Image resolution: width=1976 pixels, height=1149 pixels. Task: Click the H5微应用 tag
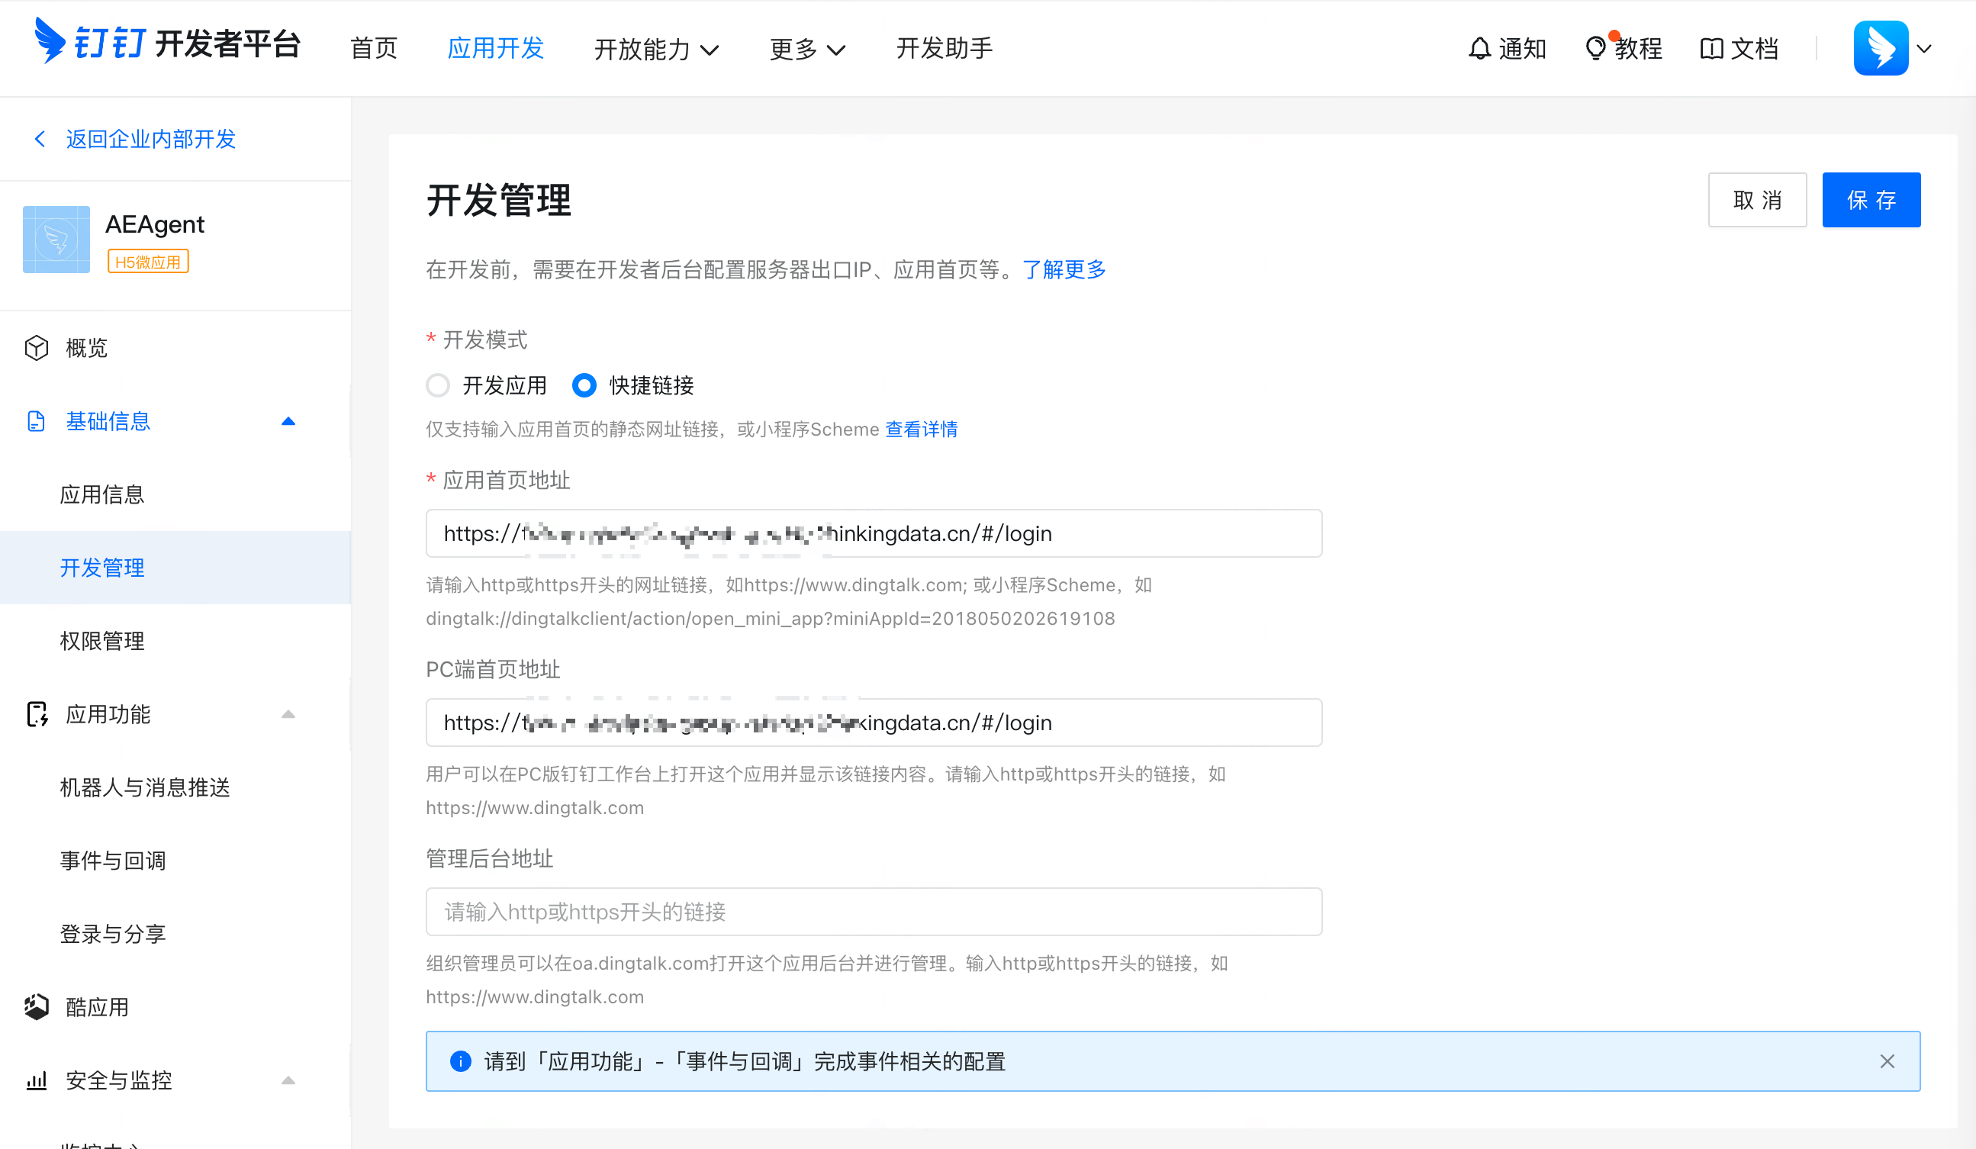pyautogui.click(x=148, y=262)
